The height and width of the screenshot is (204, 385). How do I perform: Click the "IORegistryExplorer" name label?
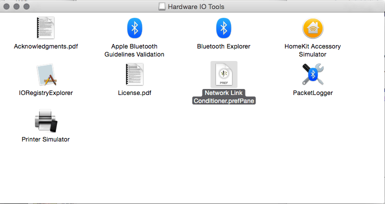pos(46,93)
